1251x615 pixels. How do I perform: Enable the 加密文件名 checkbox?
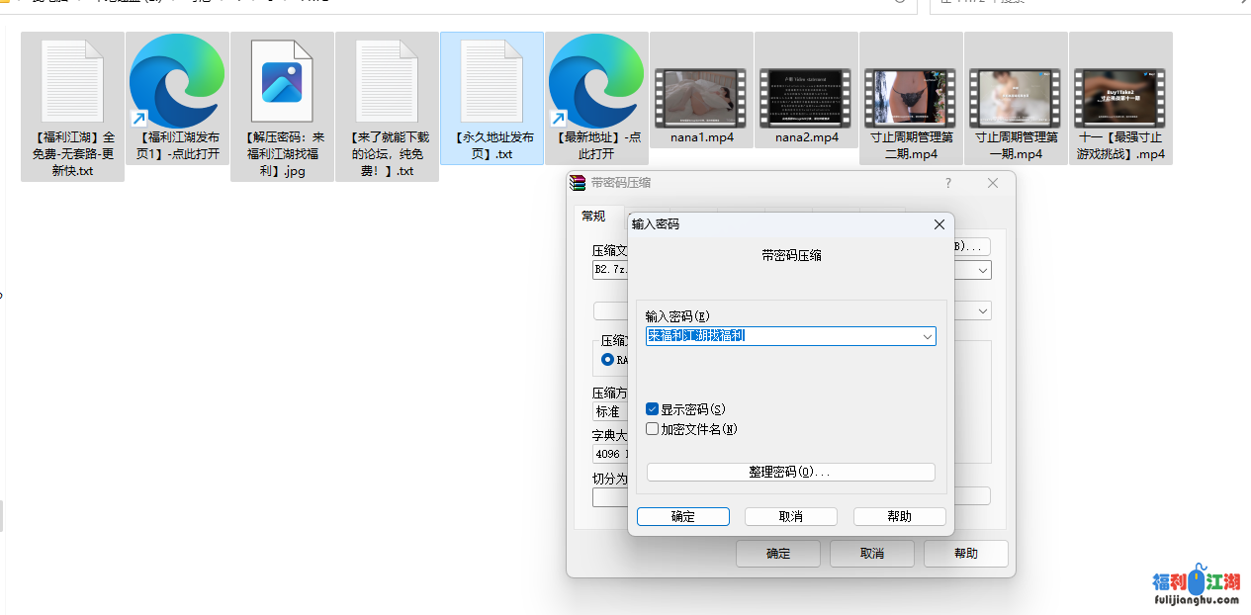click(653, 429)
